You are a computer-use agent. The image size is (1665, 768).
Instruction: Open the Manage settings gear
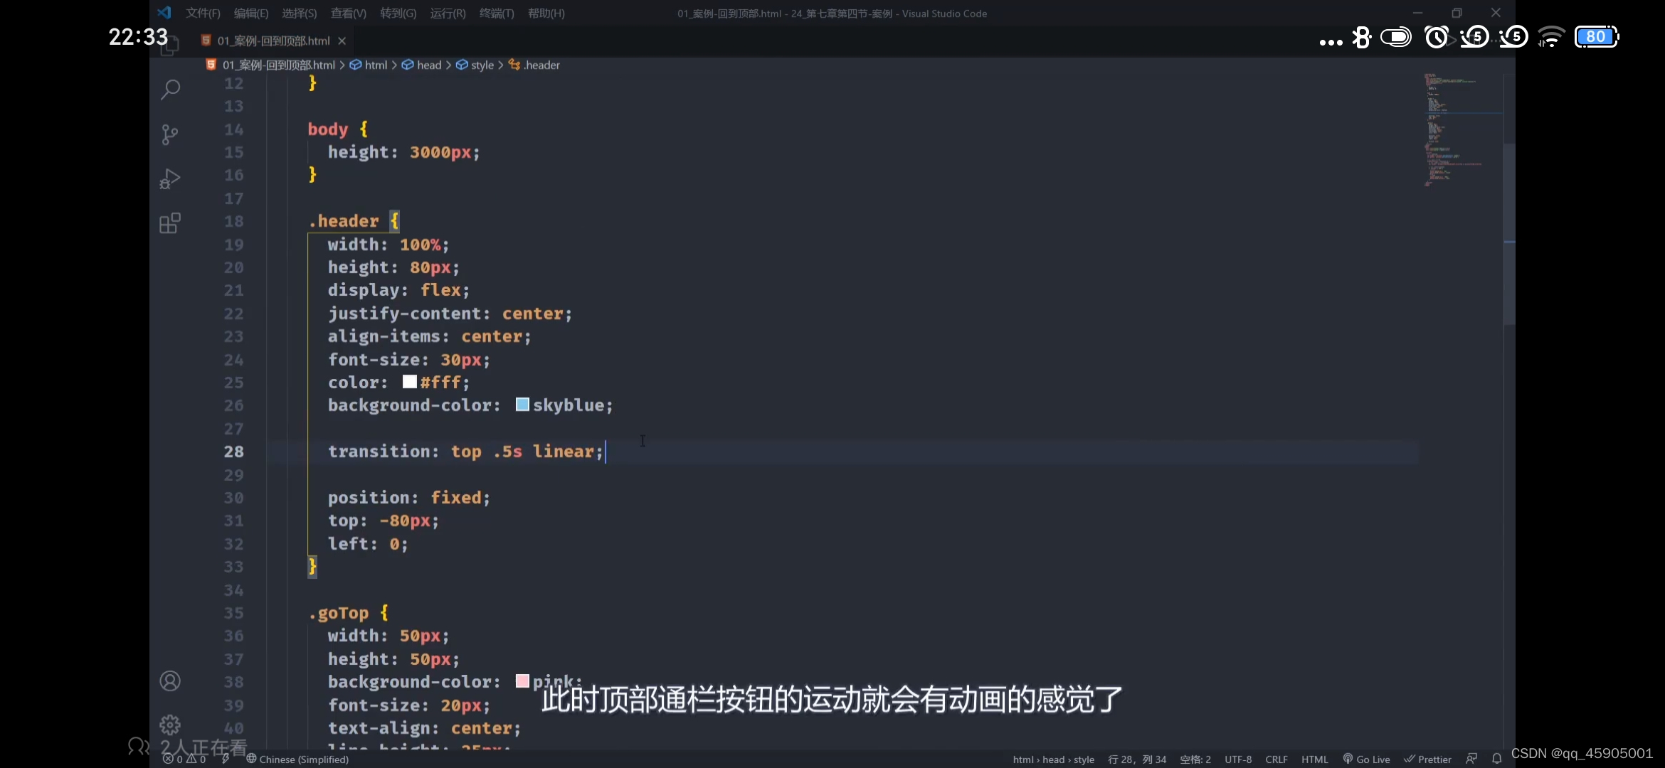point(170,725)
